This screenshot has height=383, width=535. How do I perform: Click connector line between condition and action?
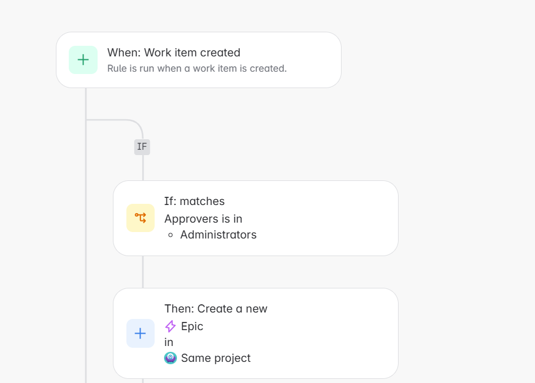[143, 272]
